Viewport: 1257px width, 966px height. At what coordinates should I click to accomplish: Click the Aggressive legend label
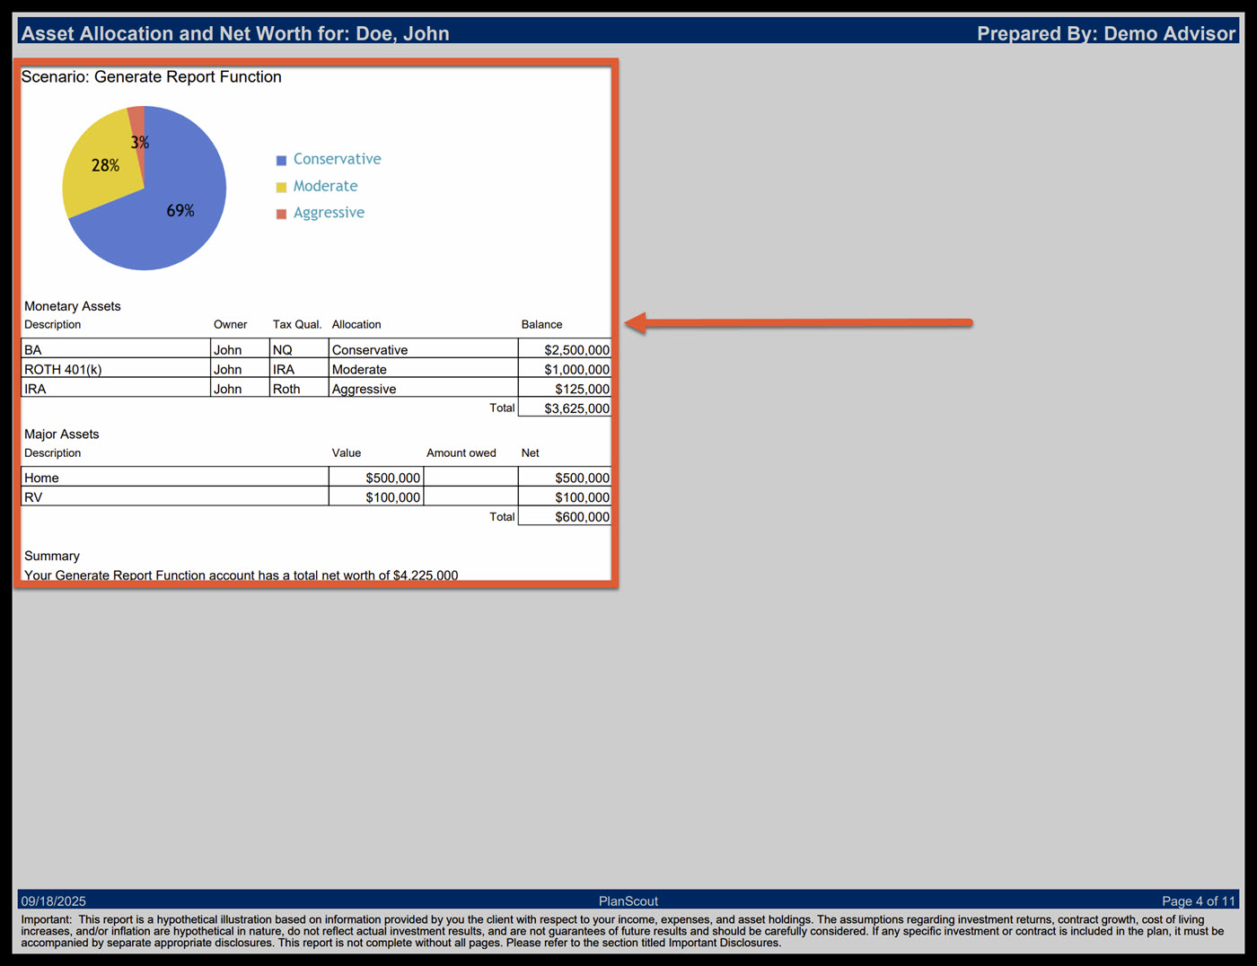[329, 213]
